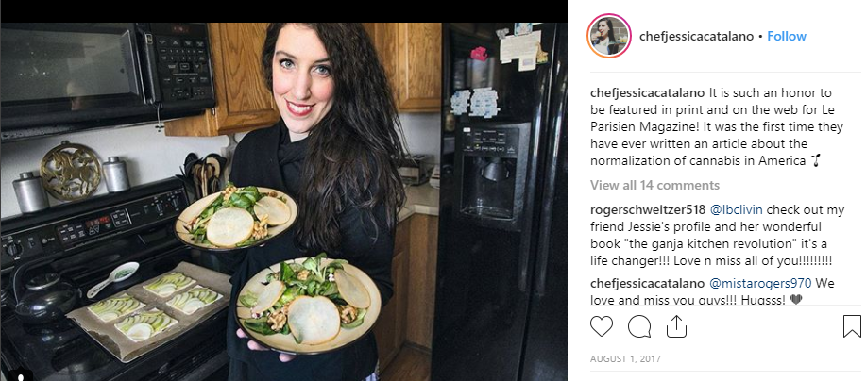Click chefjessicacatalano's name on the reply comment

pos(648,284)
